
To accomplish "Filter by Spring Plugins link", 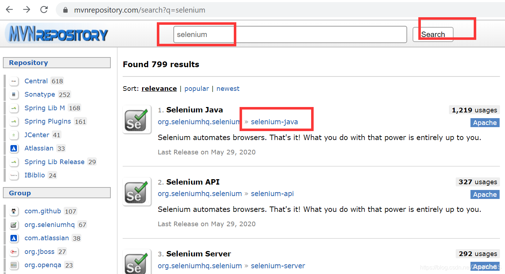I will click(x=47, y=121).
